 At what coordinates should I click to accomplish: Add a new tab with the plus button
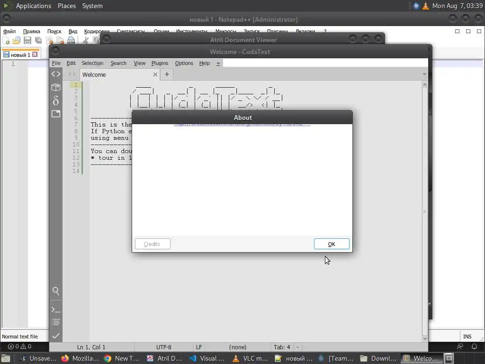coord(167,74)
